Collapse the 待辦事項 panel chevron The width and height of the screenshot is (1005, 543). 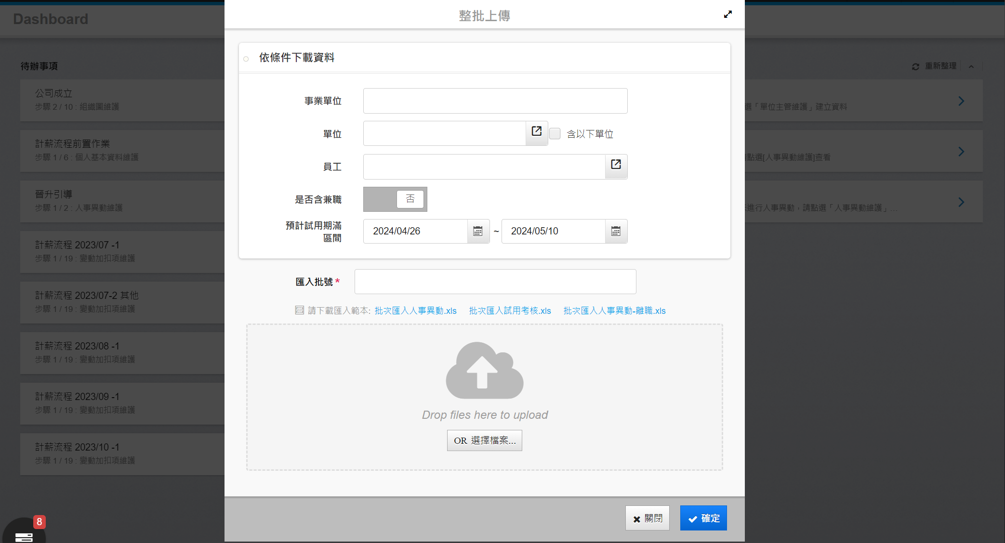pos(971,66)
